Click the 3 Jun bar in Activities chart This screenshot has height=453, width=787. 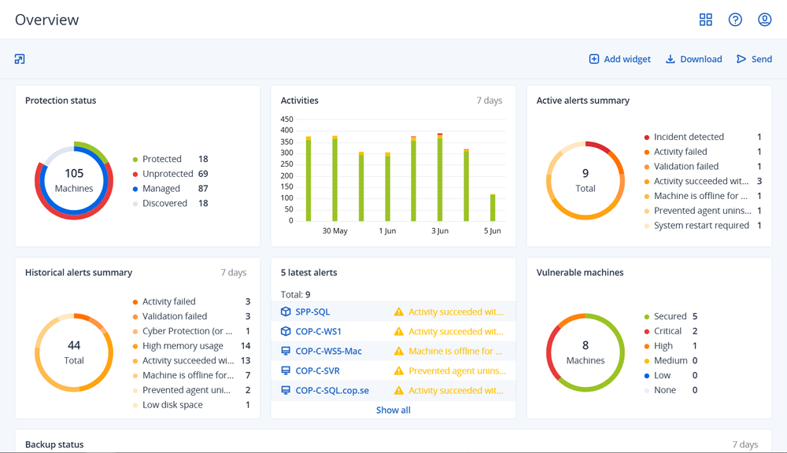(440, 178)
